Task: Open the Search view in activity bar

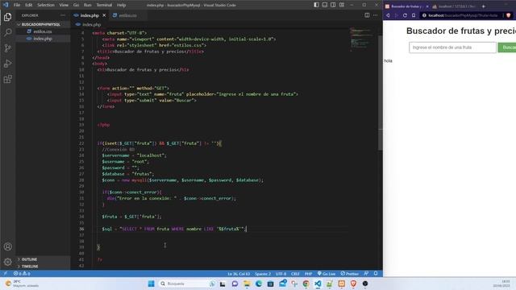Action: [7, 32]
